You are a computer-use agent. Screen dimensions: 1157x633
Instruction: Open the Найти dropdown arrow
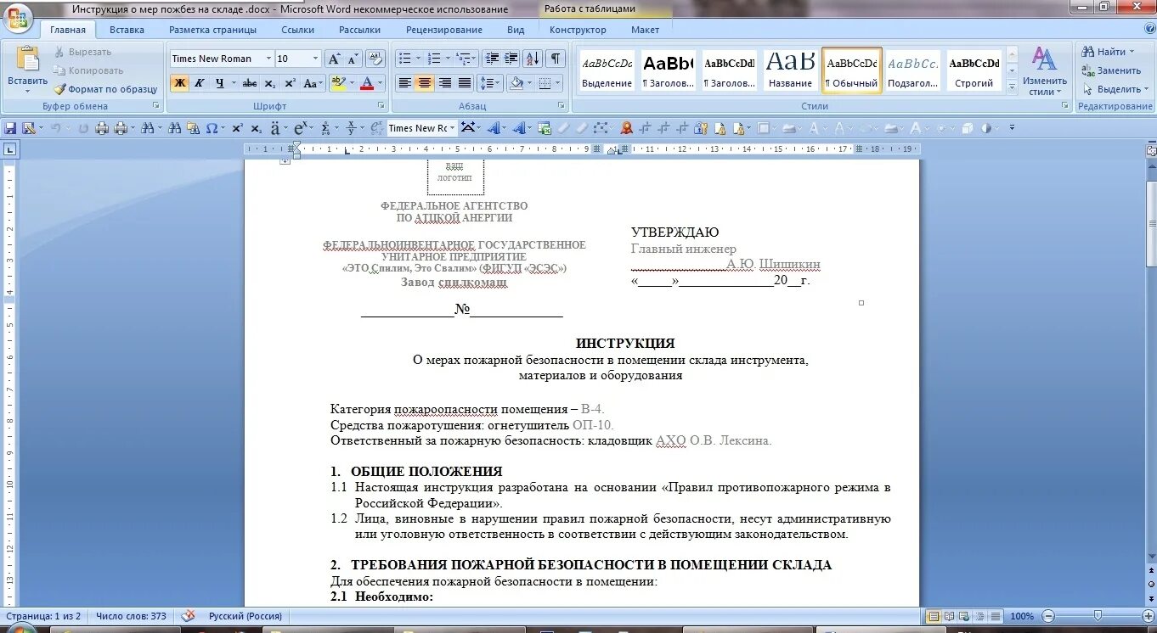(1132, 52)
